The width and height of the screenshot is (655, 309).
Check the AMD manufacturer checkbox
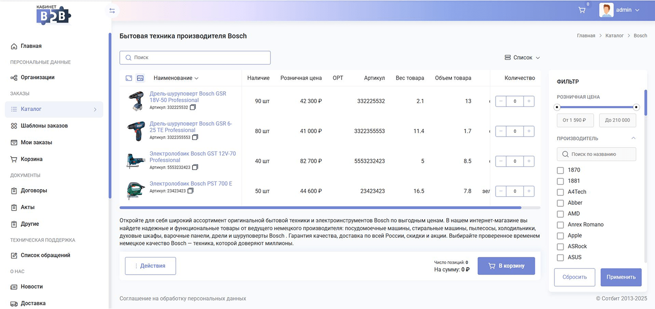[x=560, y=214]
